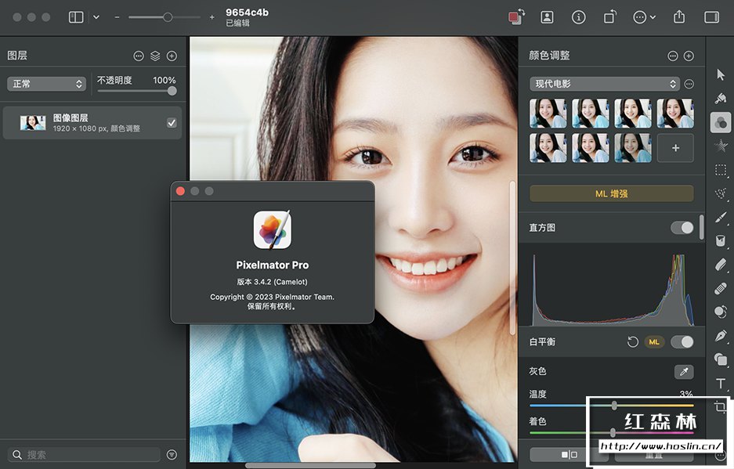Screen dimensions: 734x469
Task: Select the rectangular selection tool
Action: [721, 169]
